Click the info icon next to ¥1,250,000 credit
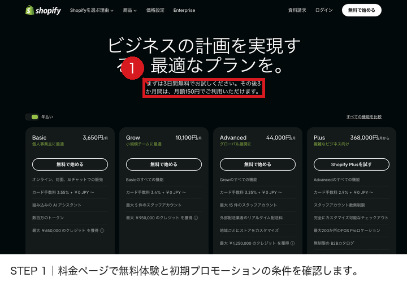407x295 pixels. pos(293,243)
